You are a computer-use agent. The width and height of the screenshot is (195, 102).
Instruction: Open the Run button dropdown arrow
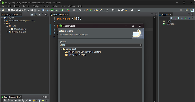pyautogui.click(x=65, y=10)
